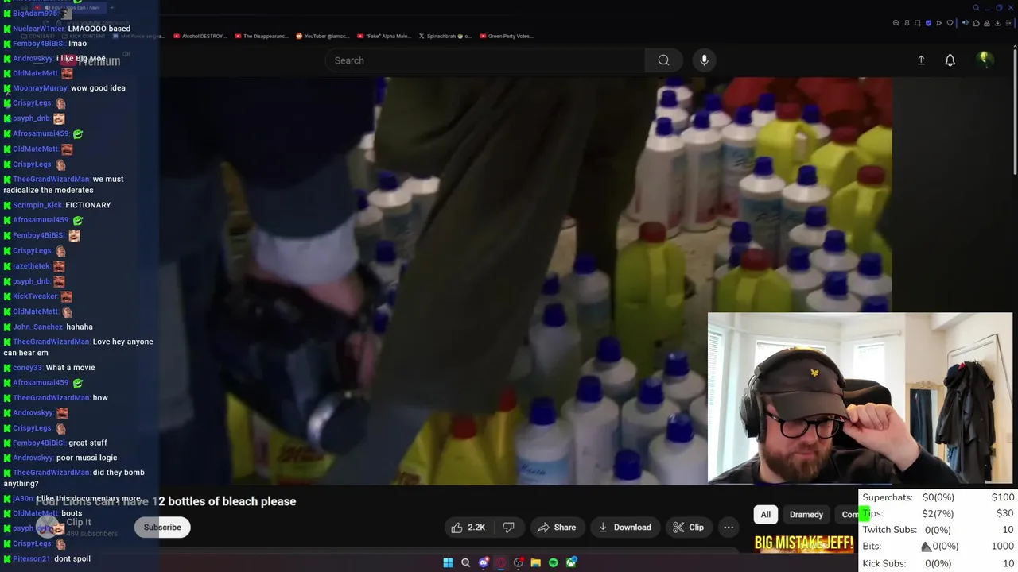Open taskbar Search

465,562
